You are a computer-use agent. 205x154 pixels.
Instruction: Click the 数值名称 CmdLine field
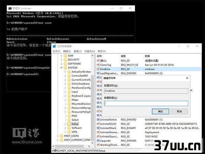[x=146, y=91]
